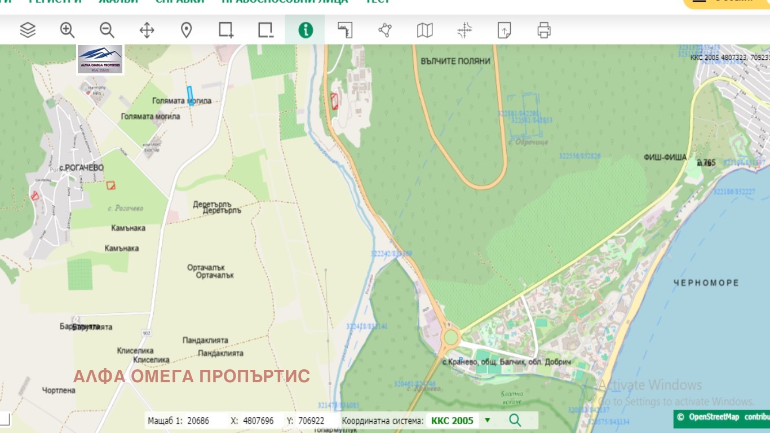This screenshot has width=770, height=433.
Task: Click the X coordinate value field
Action: (258, 421)
